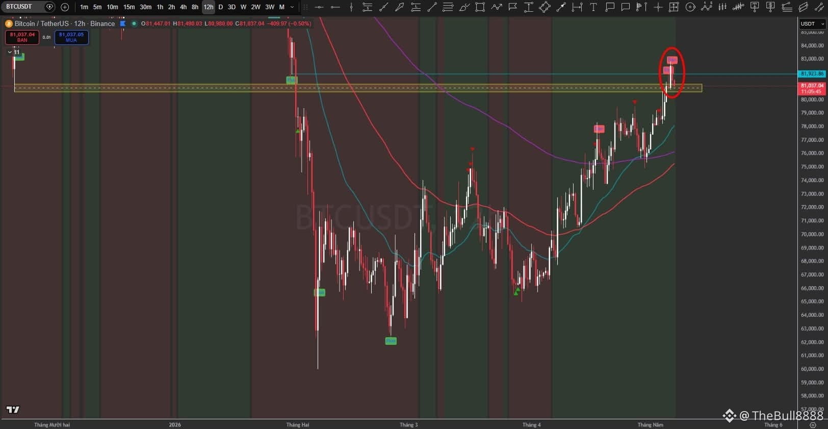This screenshot has width=828, height=429.
Task: Select the Trend Line tool beside Fib Retracement
Action: pyautogui.click(x=383, y=7)
